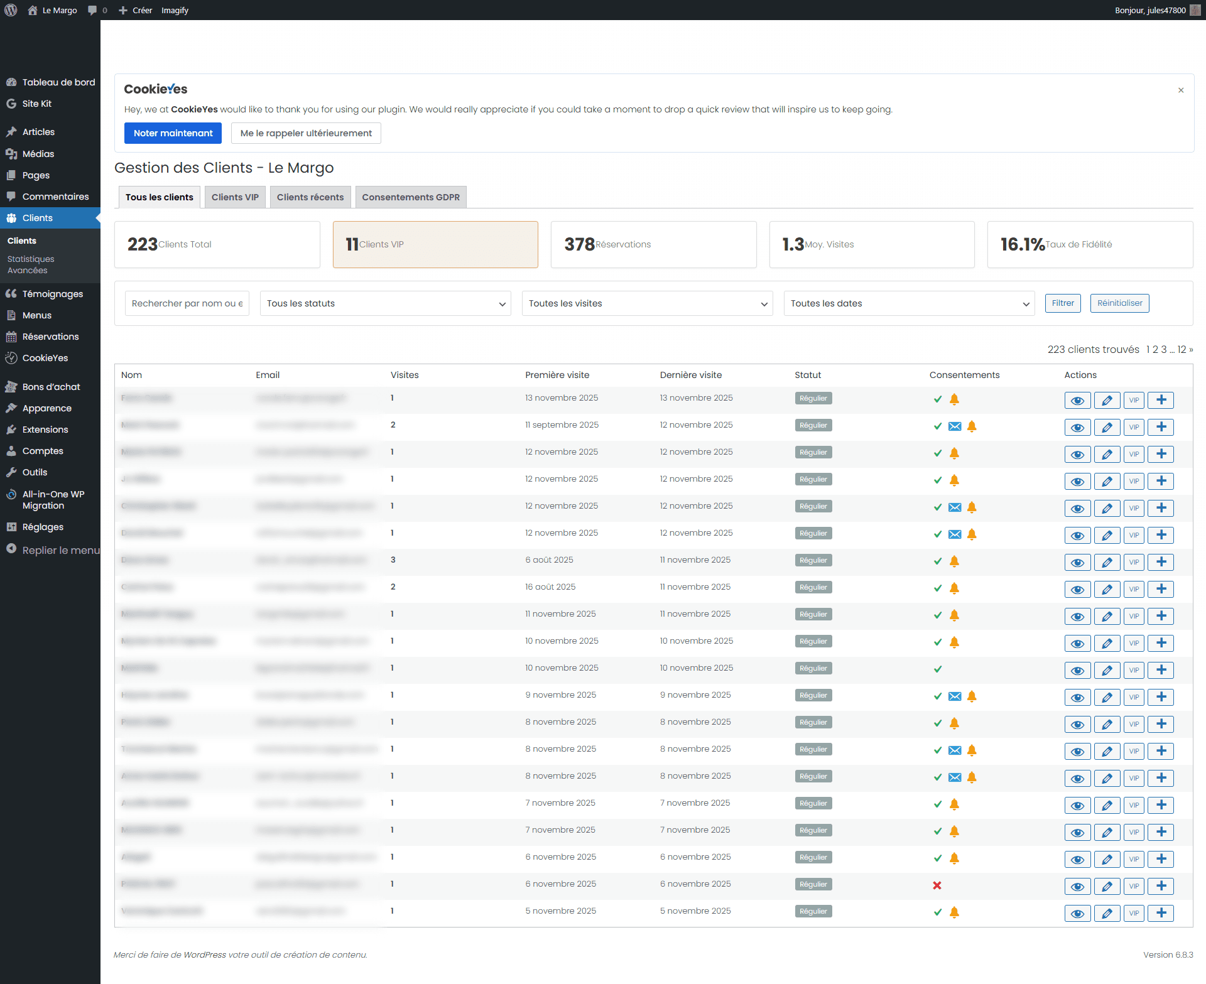This screenshot has width=1206, height=984.
Task: Click the pencil edit icon in second client row
Action: point(1107,428)
